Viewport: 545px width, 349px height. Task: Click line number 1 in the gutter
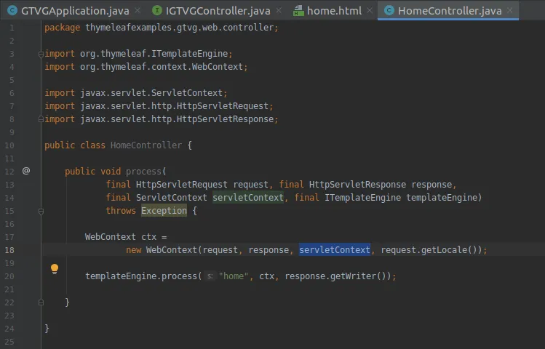(12, 28)
